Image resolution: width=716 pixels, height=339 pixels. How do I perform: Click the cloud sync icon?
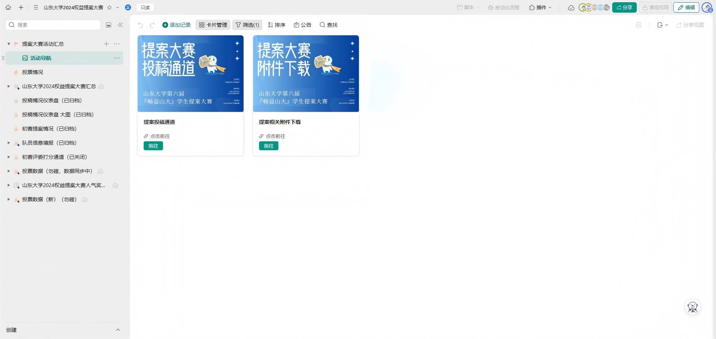pyautogui.click(x=571, y=7)
